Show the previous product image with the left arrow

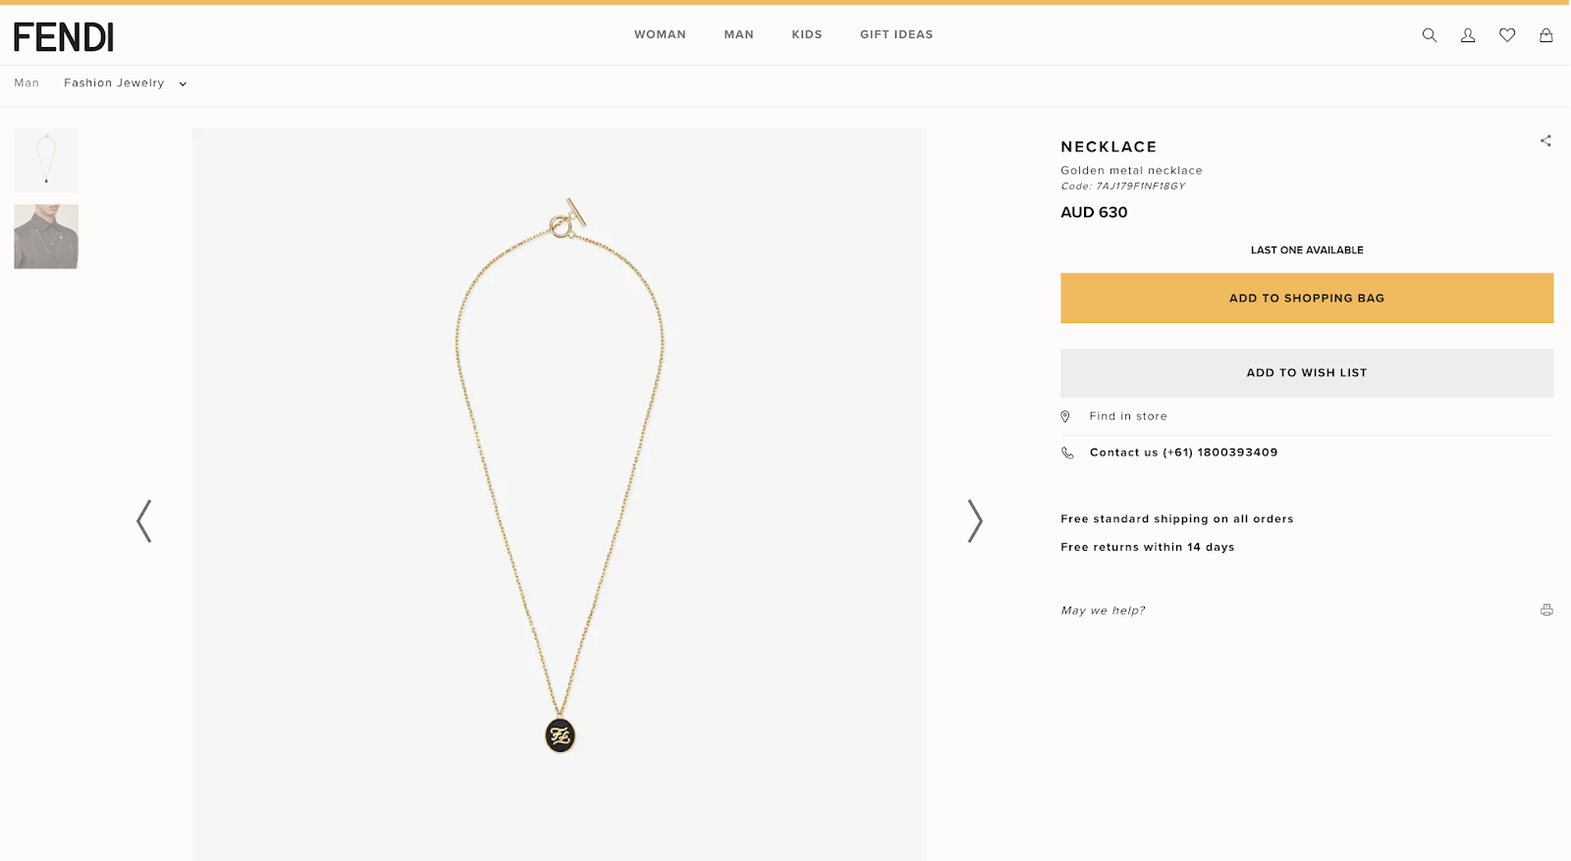[x=144, y=520]
